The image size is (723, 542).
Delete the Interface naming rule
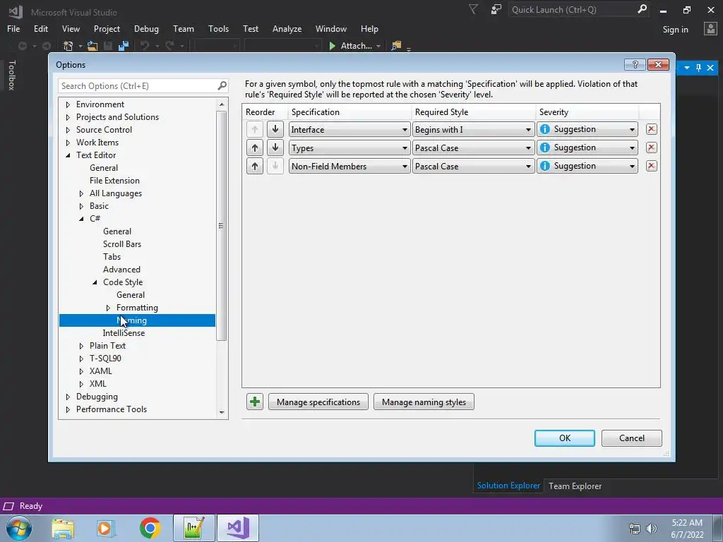click(651, 129)
